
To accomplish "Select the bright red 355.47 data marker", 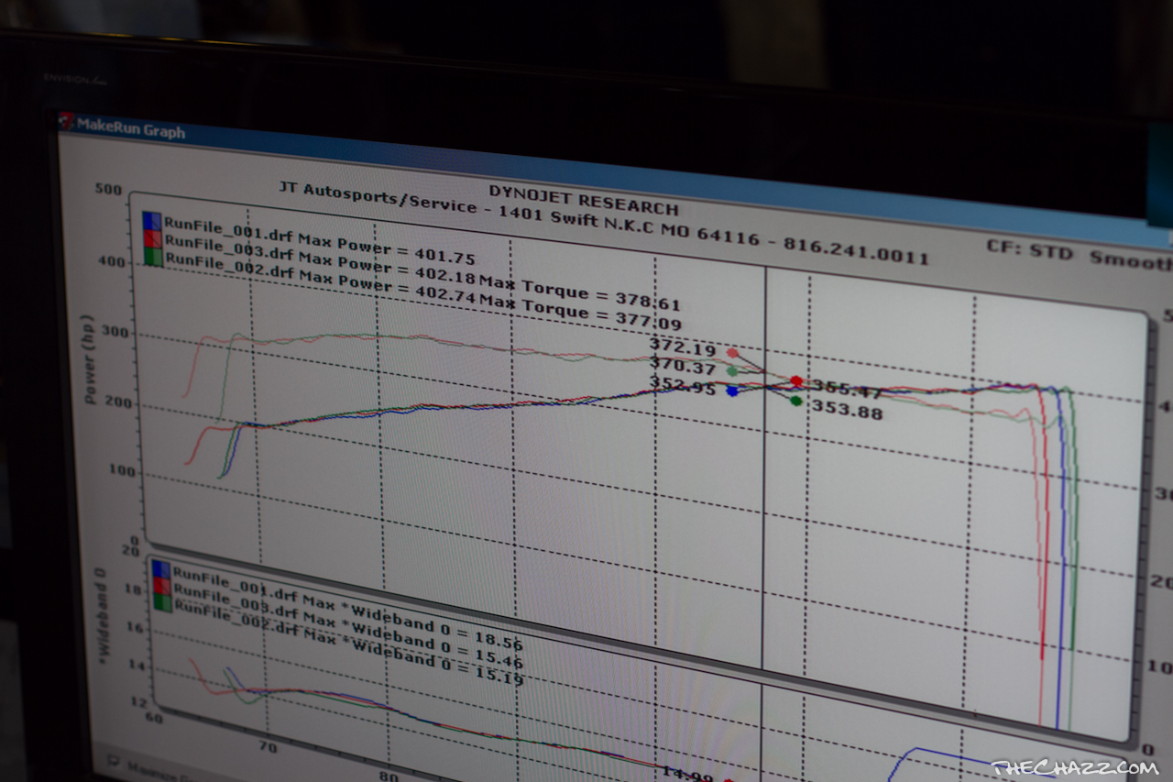I will click(x=796, y=380).
